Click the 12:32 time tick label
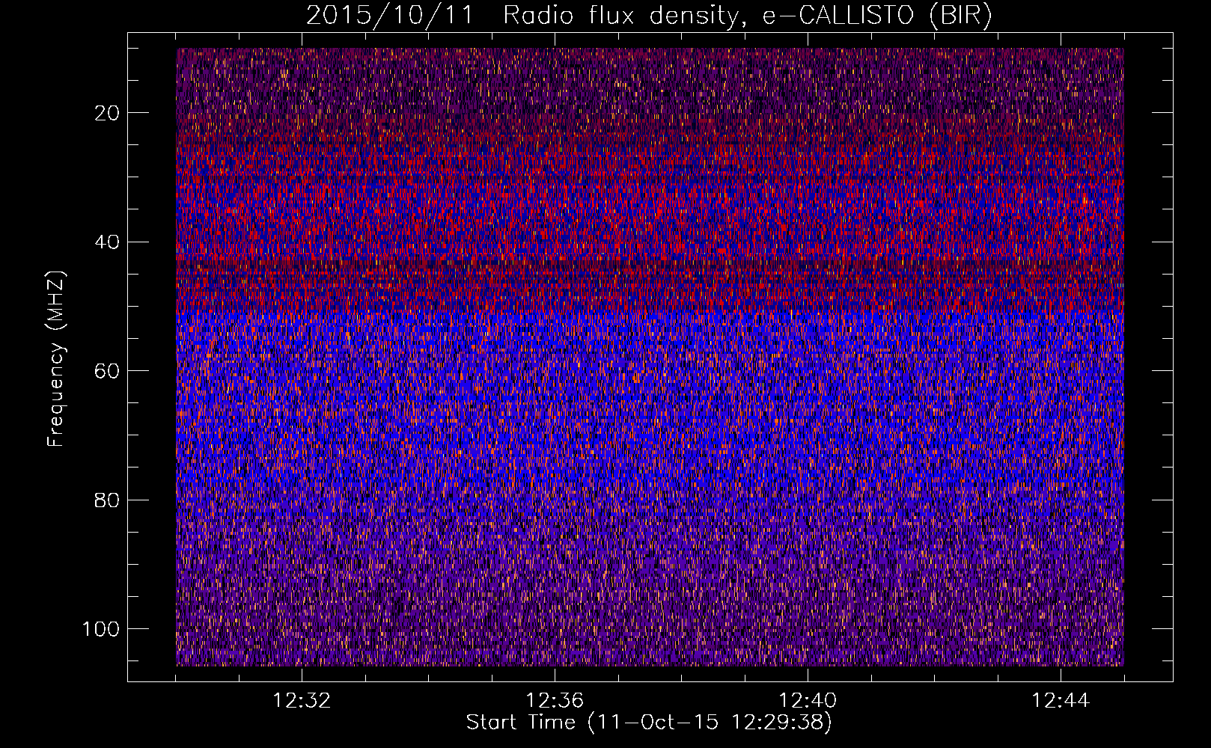 pyautogui.click(x=302, y=701)
